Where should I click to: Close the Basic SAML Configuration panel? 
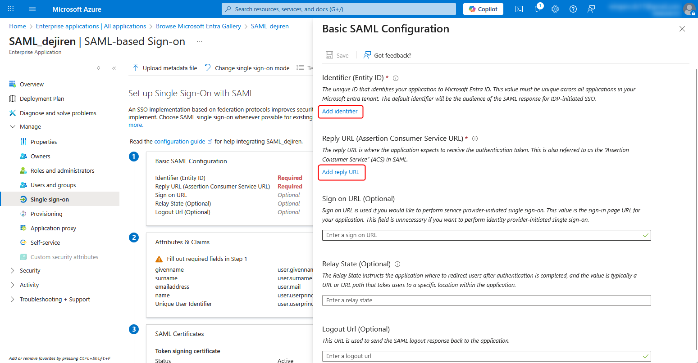(682, 29)
